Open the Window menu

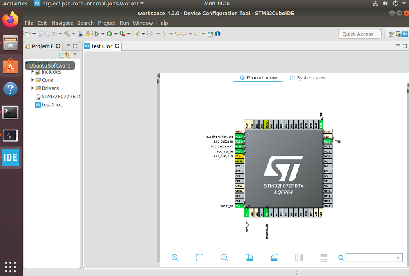pos(143,23)
